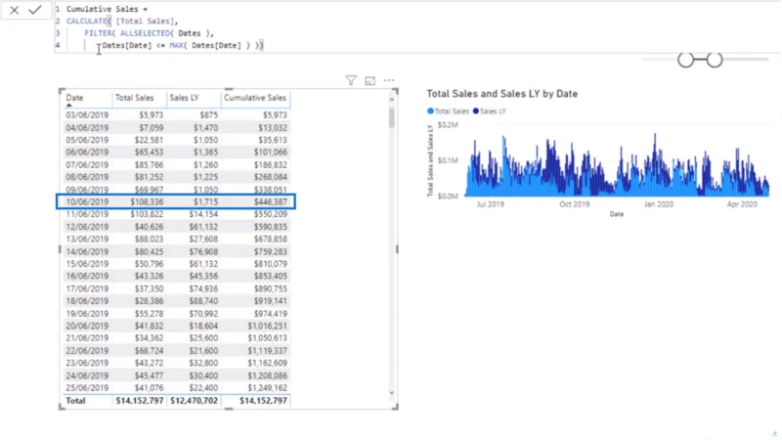Click the left handle of the date slicer
The image size is (782, 440).
[686, 60]
